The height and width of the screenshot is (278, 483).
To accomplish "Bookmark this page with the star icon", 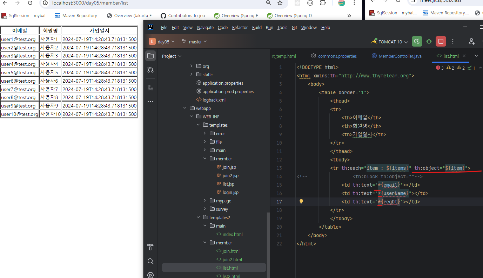I will [280, 3].
